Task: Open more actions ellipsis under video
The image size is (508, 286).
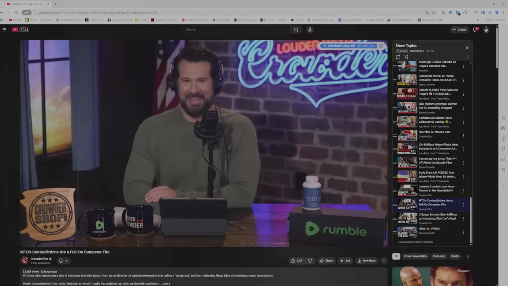Action: click(383, 261)
